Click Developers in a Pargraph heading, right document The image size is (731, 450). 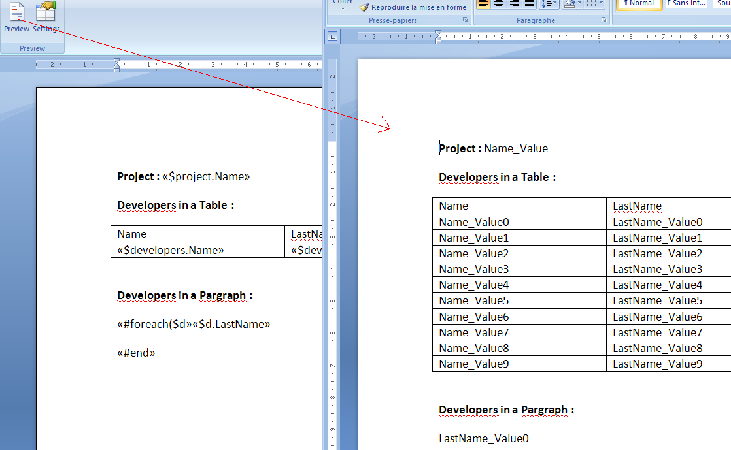click(x=507, y=410)
